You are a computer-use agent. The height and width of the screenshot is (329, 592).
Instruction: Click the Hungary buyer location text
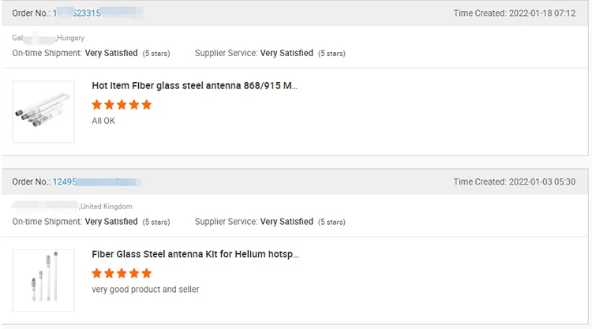69,38
